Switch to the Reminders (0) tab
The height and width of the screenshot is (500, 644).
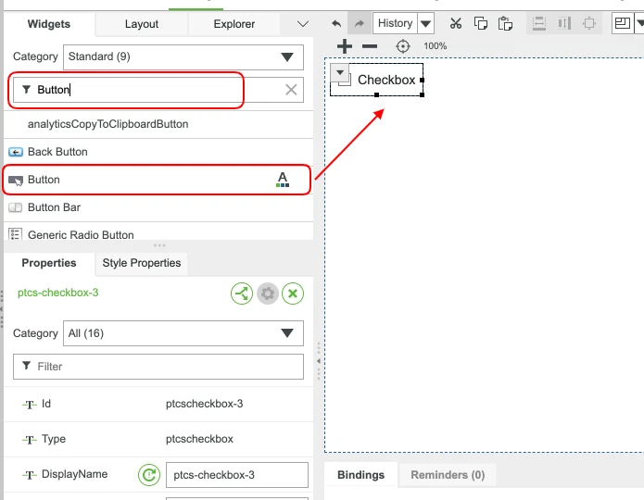tap(448, 475)
